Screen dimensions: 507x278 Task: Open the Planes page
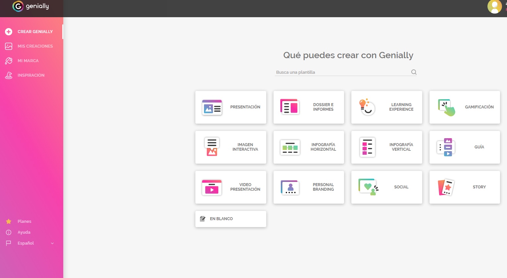(x=24, y=221)
